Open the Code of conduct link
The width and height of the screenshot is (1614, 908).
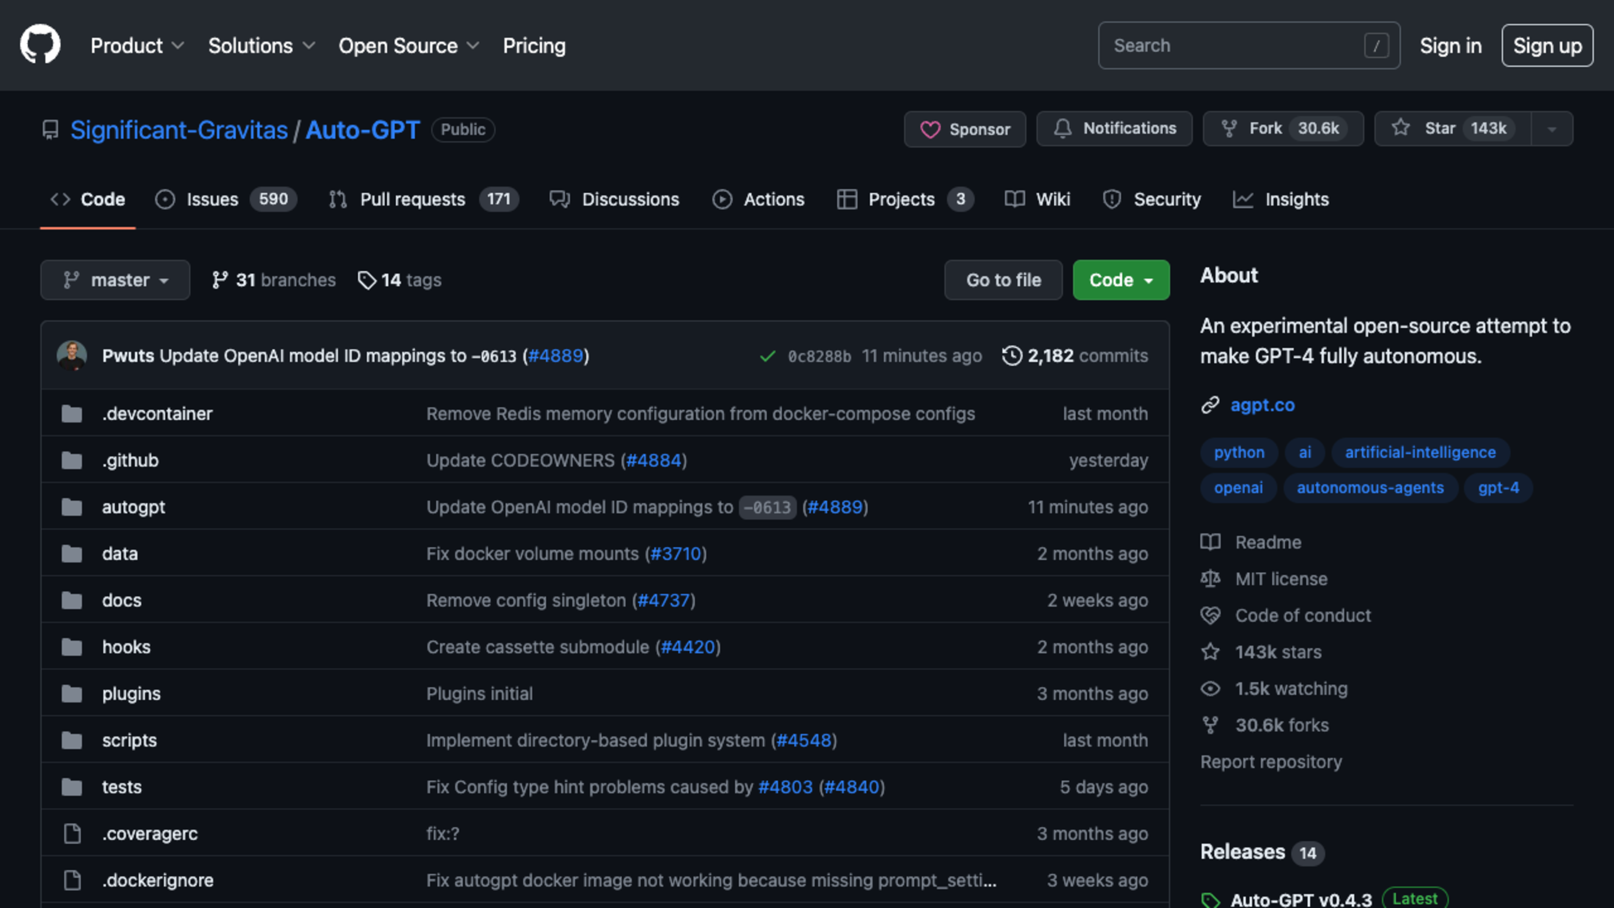coord(1286,615)
